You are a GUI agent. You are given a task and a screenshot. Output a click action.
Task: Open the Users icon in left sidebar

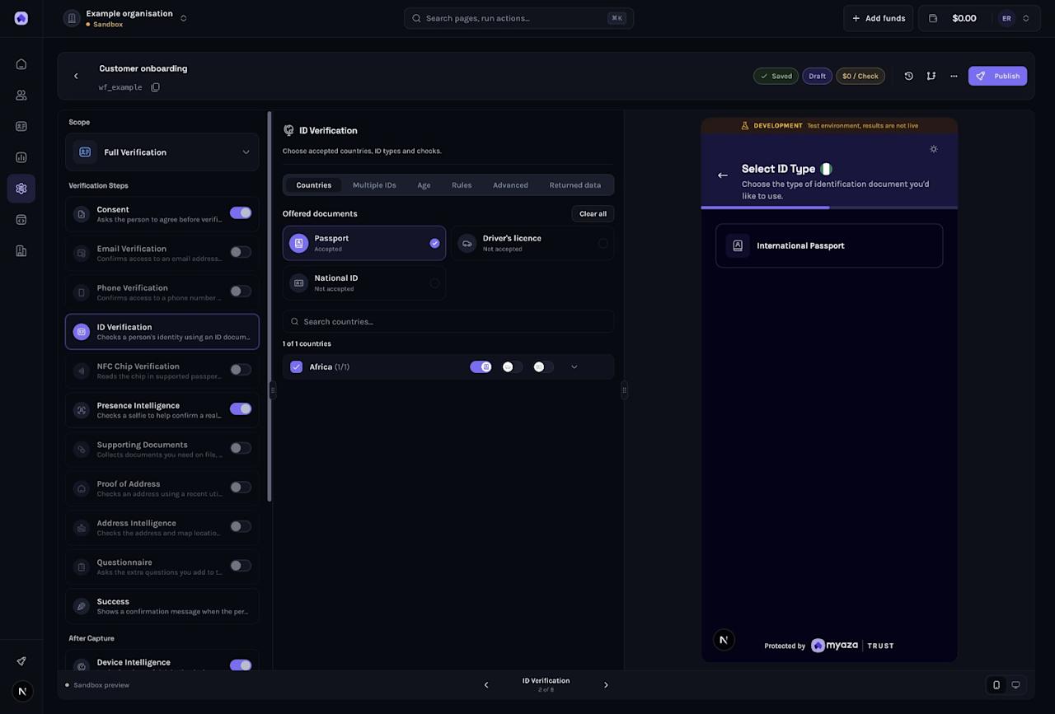coord(21,96)
